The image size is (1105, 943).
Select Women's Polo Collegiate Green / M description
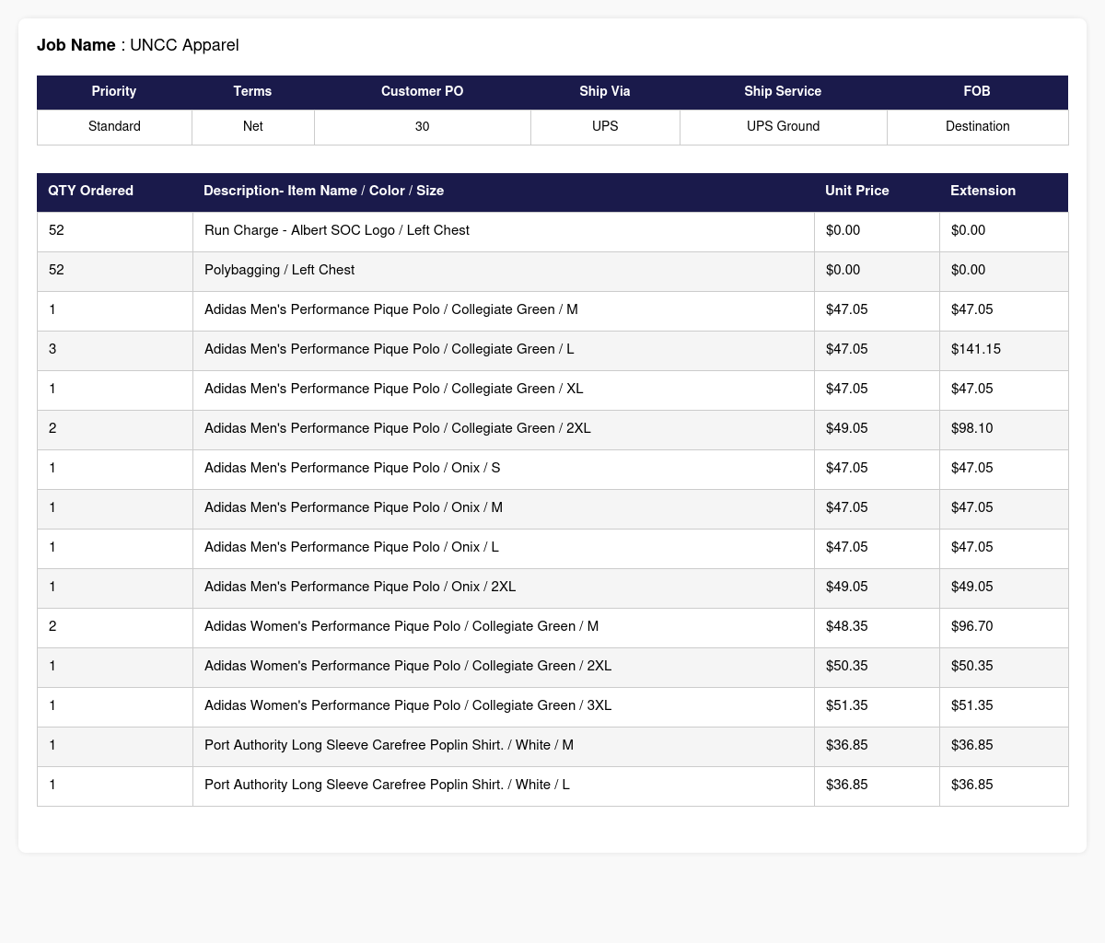point(401,626)
